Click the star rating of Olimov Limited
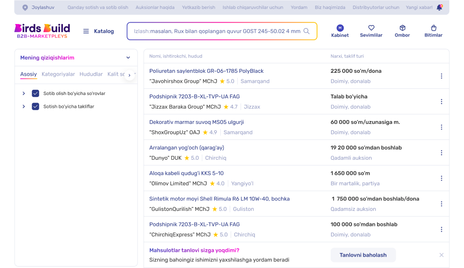The image size is (464, 268). (217, 183)
